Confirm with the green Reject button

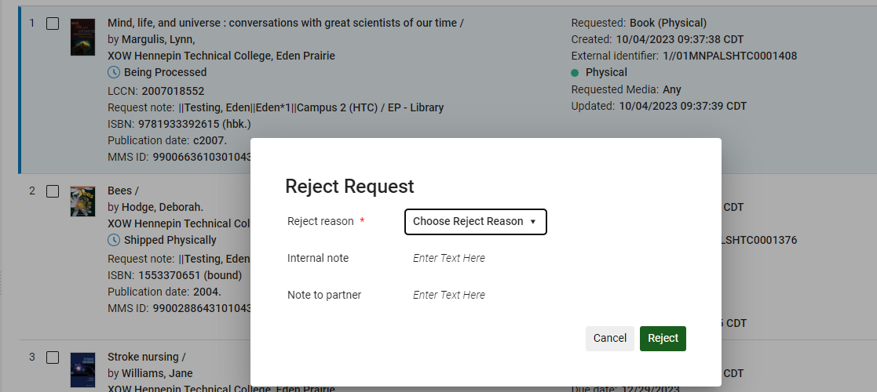[x=663, y=339]
